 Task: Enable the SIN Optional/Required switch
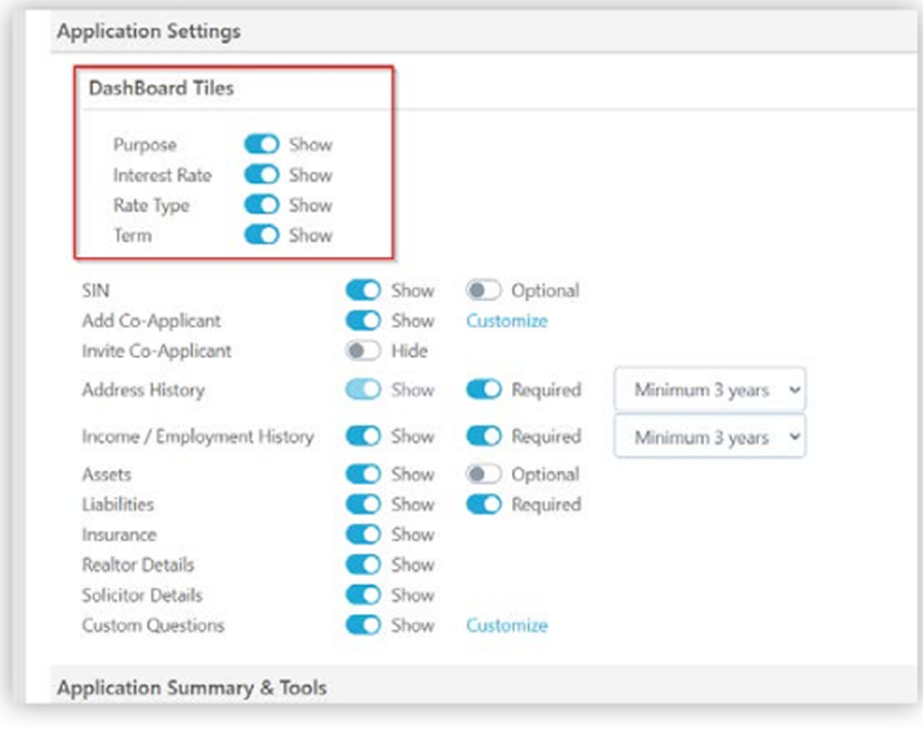(483, 290)
